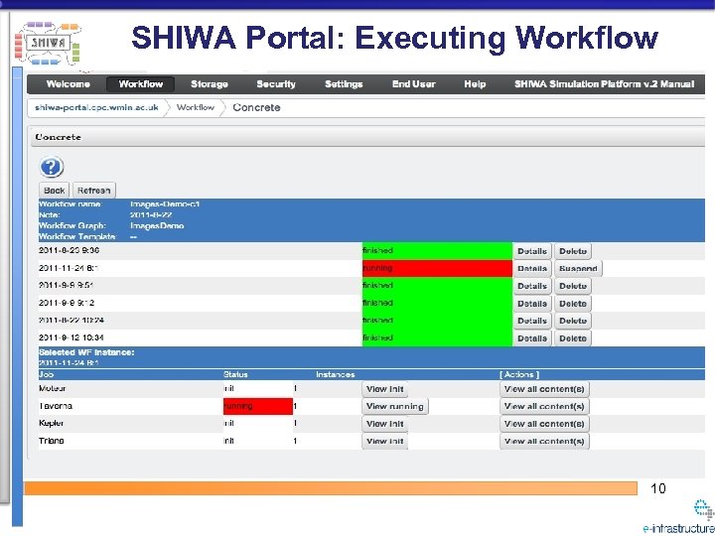Open the Settings menu
715x536 pixels.
[x=344, y=83]
